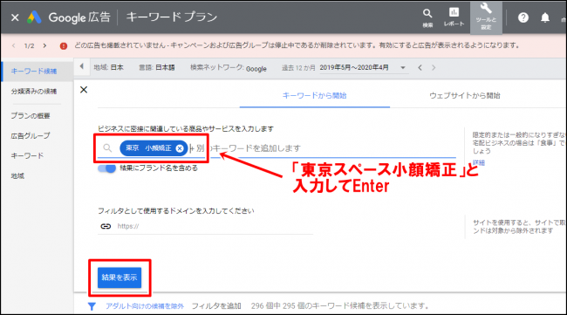Viewport: 567px width, 315px height.
Task: Go to next date period arrow
Action: [x=434, y=68]
